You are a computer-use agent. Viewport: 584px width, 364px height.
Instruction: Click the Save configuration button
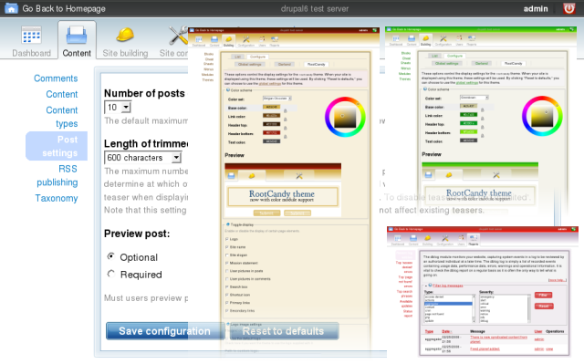coord(164,331)
